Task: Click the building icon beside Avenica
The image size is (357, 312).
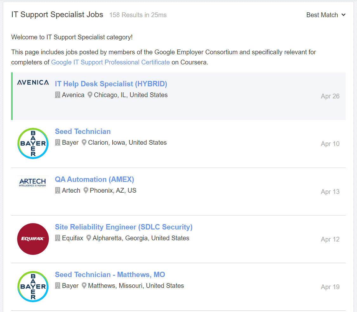Action: [57, 95]
